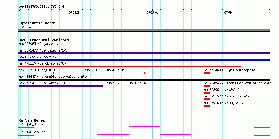Click the small red nsv6029641 block
Screen dimensions: 279x139
(x=207, y=93)
